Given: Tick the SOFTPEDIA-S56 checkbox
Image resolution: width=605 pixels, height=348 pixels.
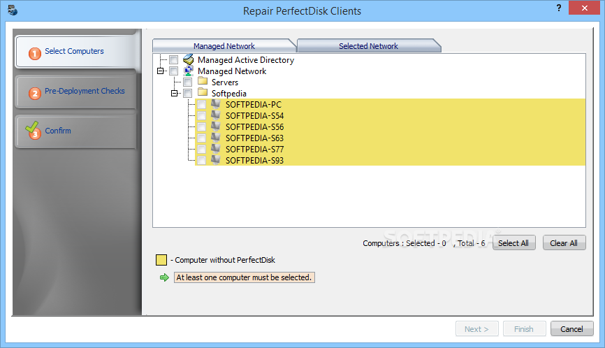Looking at the screenshot, I should [201, 127].
